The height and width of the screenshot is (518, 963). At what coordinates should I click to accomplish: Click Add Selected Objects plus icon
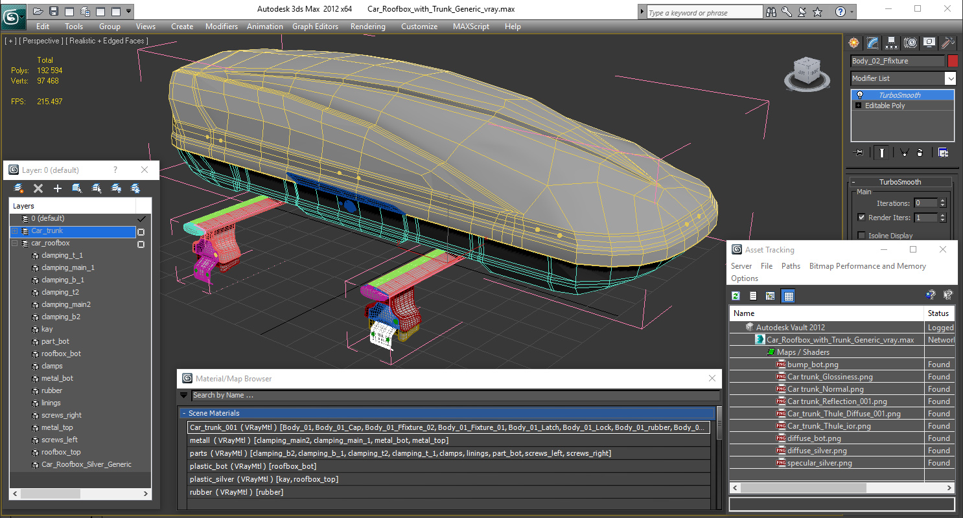tap(58, 188)
